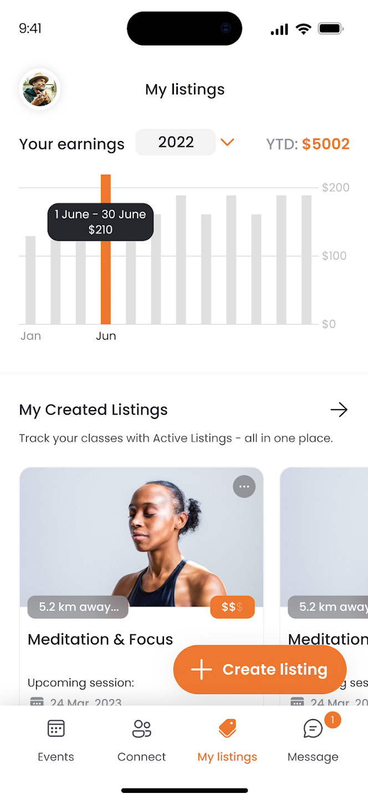Image resolution: width=368 pixels, height=799 pixels.
Task: Open the Meditation & Focus listing photo
Action: coord(141,533)
